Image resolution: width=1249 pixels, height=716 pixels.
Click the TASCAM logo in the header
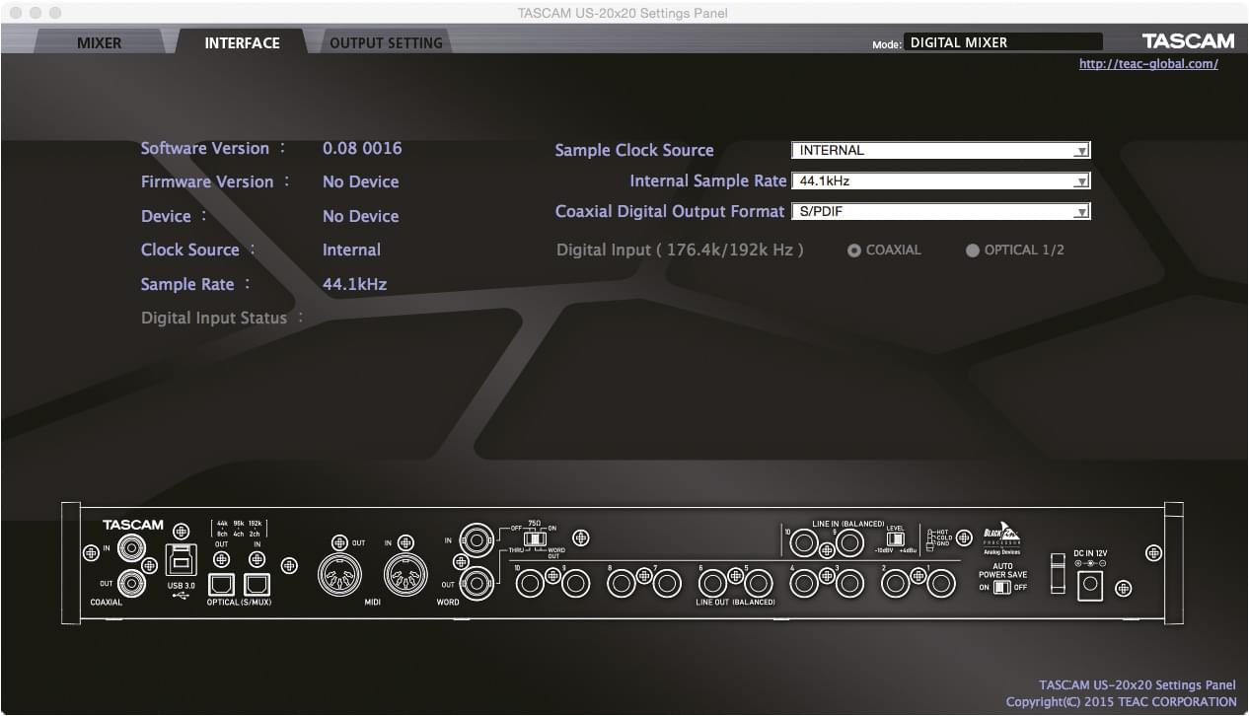pyautogui.click(x=1188, y=41)
